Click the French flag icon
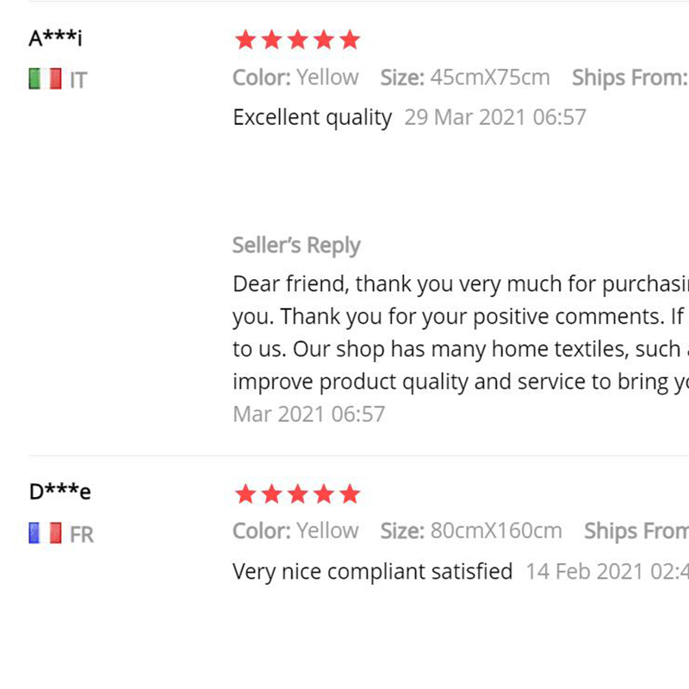This screenshot has height=689, width=689. [46, 533]
